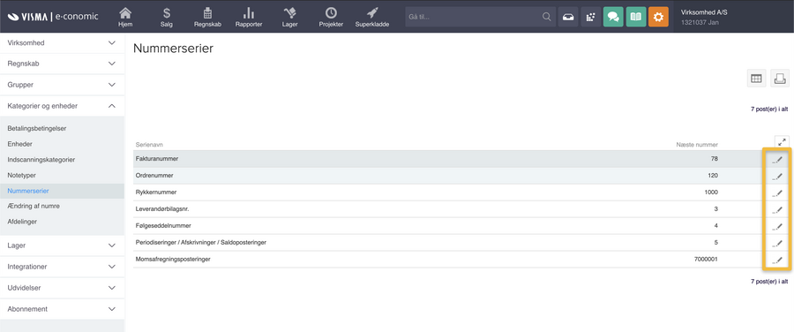This screenshot has width=794, height=332.
Task: Expand the Integrationer sidebar section
Action: (x=62, y=267)
